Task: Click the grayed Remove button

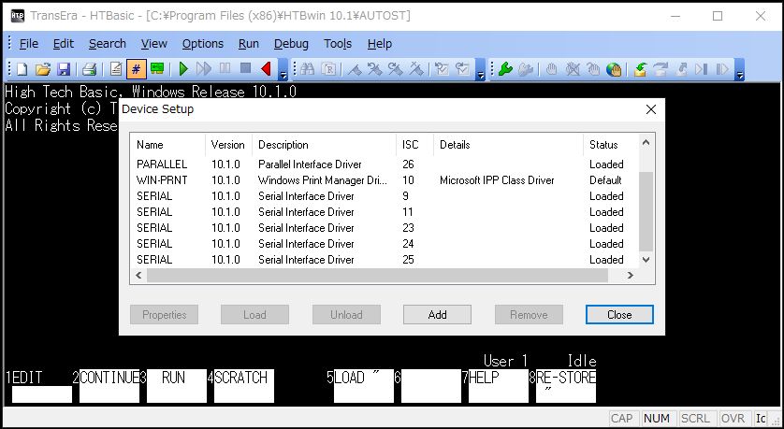Action: (529, 315)
